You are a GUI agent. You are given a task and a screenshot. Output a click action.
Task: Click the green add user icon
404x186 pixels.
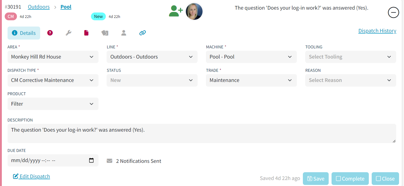[176, 11]
